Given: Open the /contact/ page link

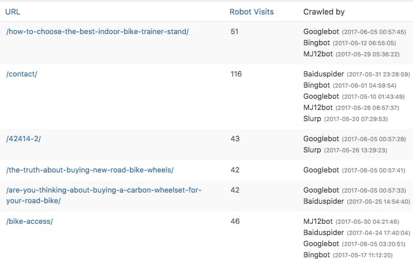Looking at the screenshot, I should pyautogui.click(x=22, y=74).
